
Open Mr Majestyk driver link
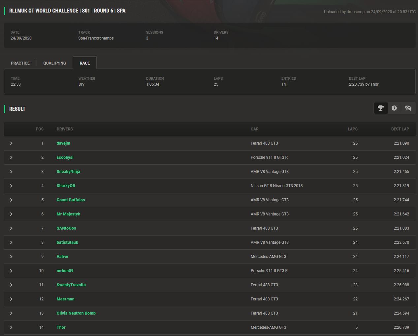(x=68, y=214)
